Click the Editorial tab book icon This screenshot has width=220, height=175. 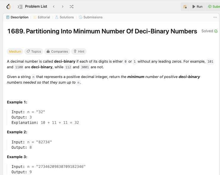tap(35, 17)
